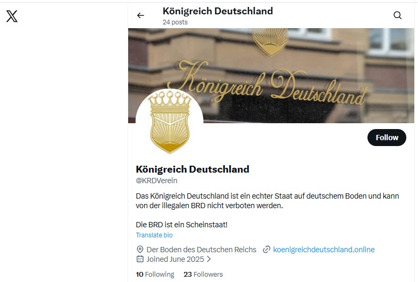Click the location pin icon

point(140,250)
